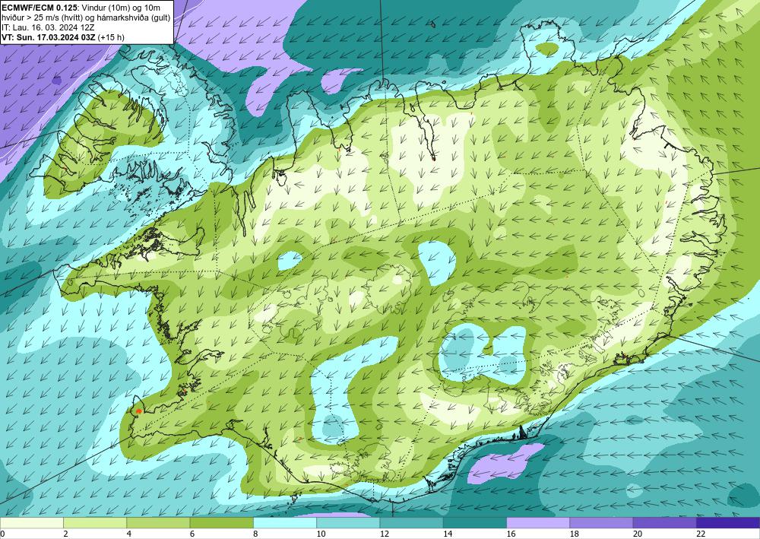760x539 pixels.
Task: Click the orange-red gust marker on the southwest peninsula
Action: click(139, 411)
